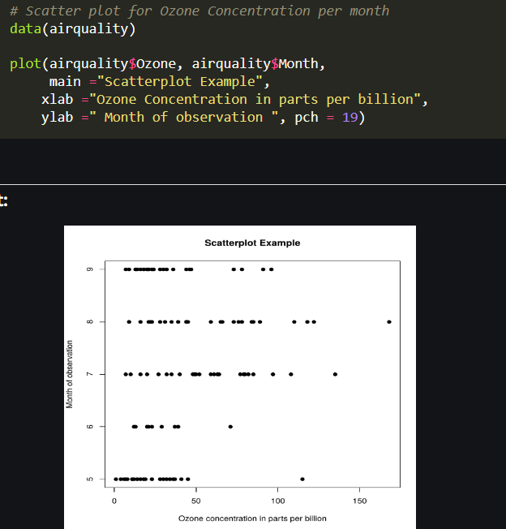
Task: Click the rightmost outlier point in month 8
Action: (x=389, y=322)
